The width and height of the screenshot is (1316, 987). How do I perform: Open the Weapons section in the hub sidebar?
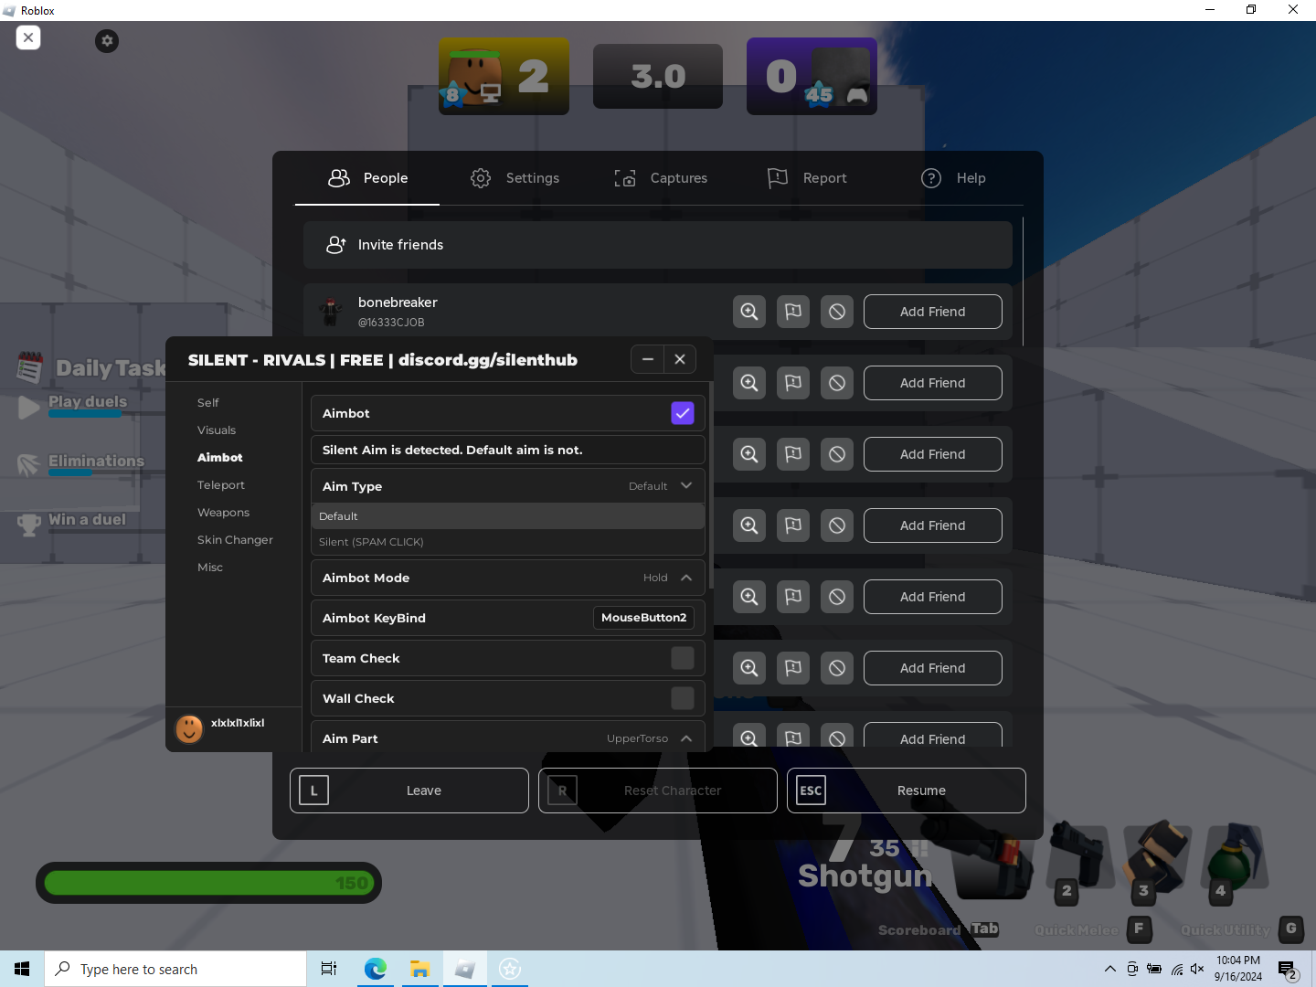coord(223,513)
